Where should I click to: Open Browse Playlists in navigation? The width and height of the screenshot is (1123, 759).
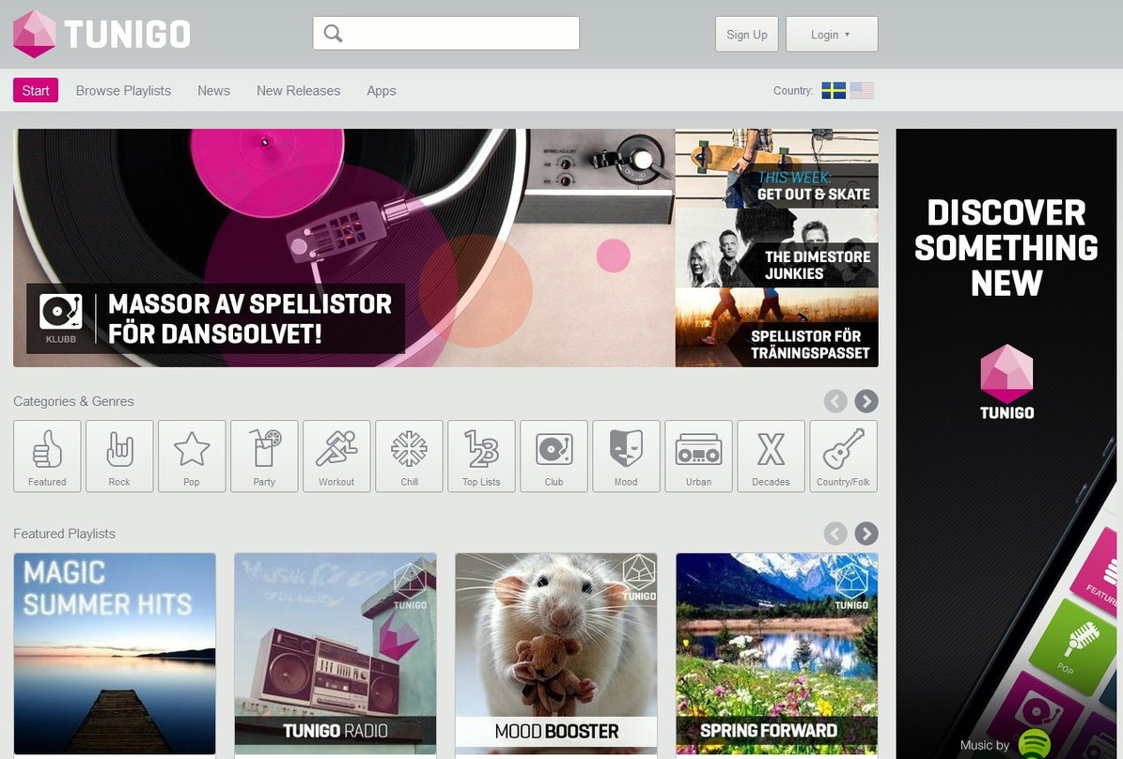pos(123,91)
